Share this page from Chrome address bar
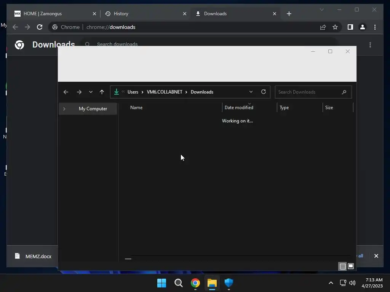 [323, 27]
